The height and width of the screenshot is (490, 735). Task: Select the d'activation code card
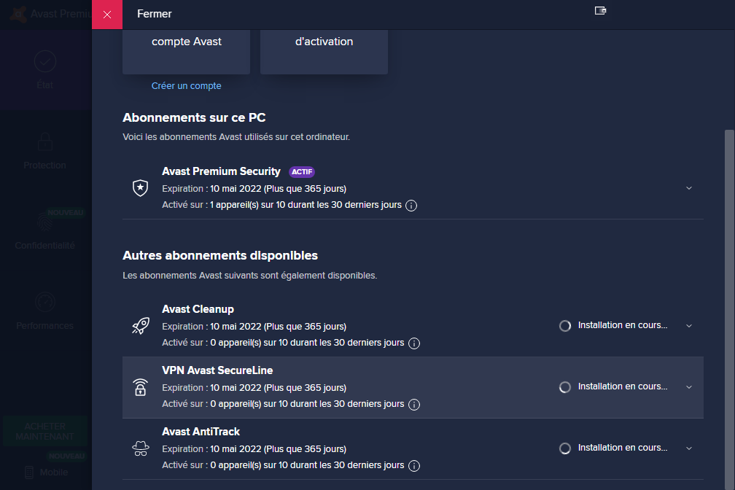click(324, 52)
